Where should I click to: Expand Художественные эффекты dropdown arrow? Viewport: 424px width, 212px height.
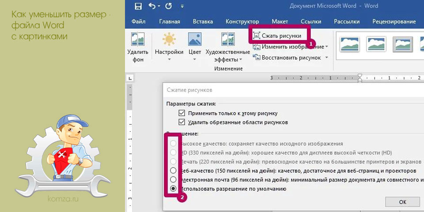tap(240, 60)
